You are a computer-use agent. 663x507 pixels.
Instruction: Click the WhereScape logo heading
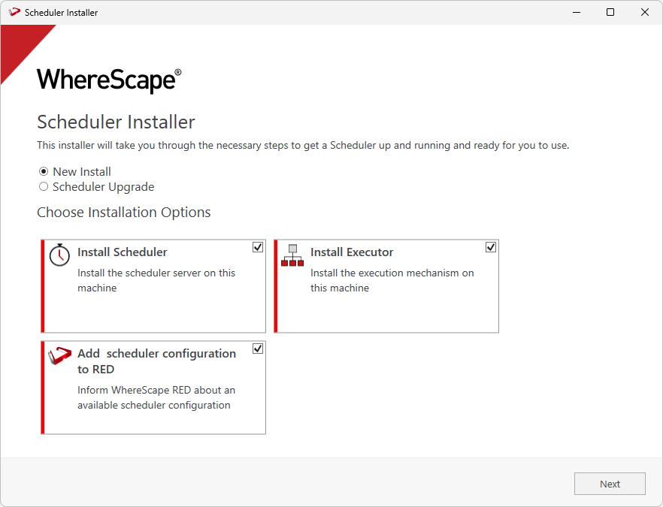point(109,80)
